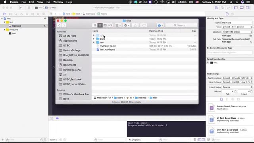This screenshot has width=254, height=143.
Task: Expand the test folder row in Finder
Action: coord(94,43)
